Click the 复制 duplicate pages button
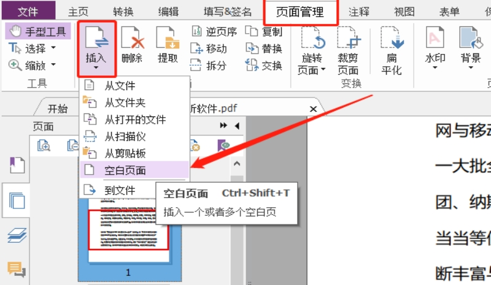Viewport: 491px width, 285px height. [264, 32]
